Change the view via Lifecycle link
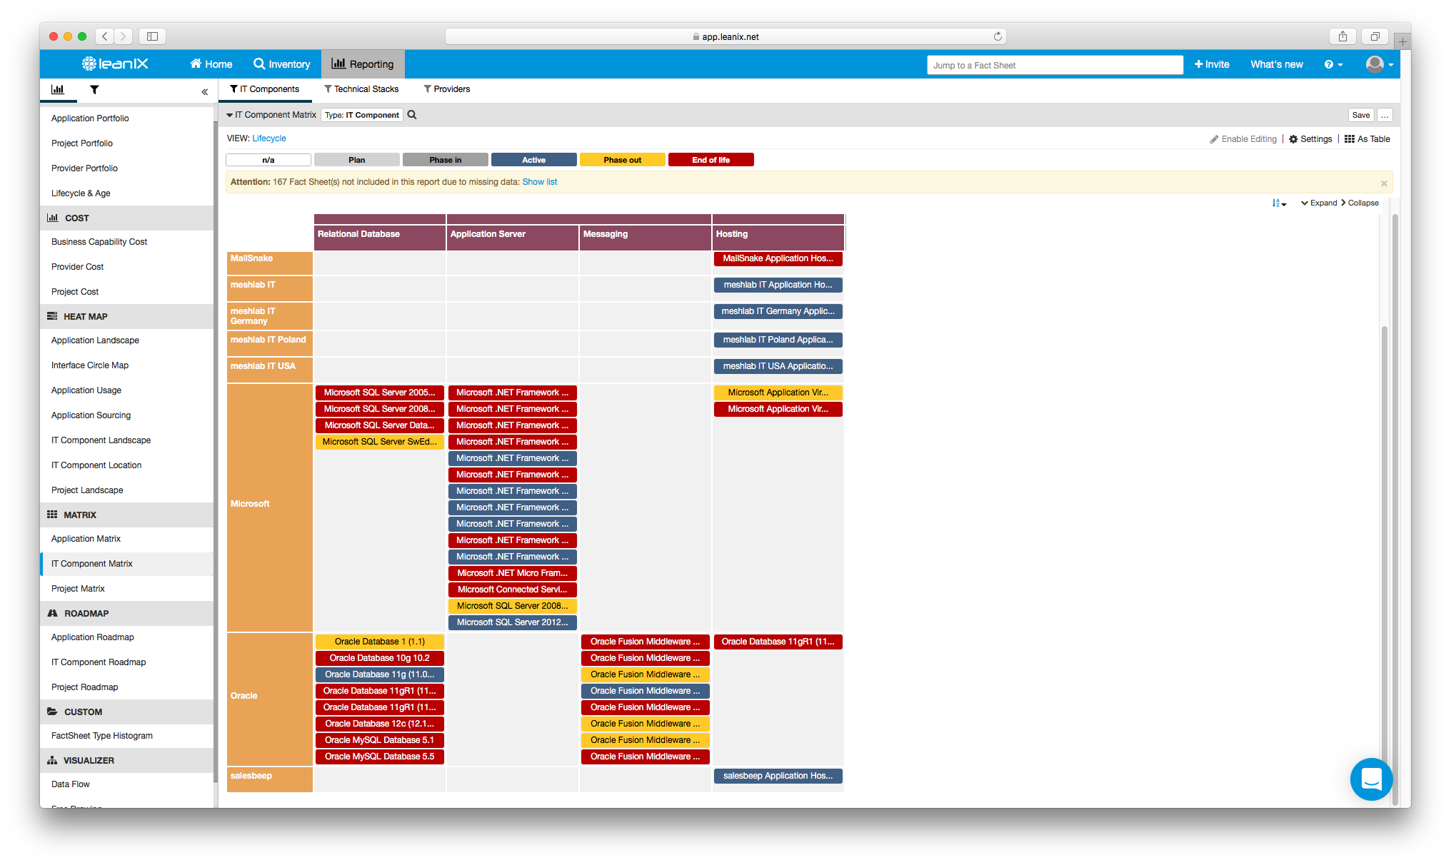Viewport: 1451px width, 865px height. (x=269, y=138)
